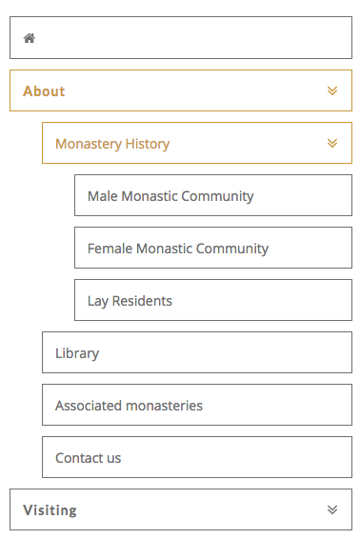Click blank space right of Contact us label
360x539 pixels.
(x=234, y=457)
